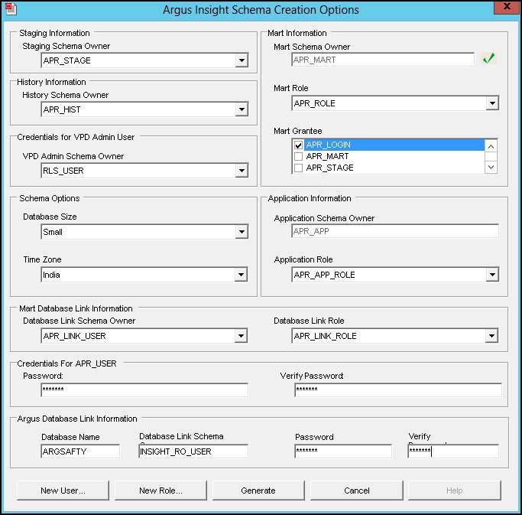
Task: Expand the Database Size dropdown
Action: [x=242, y=232]
